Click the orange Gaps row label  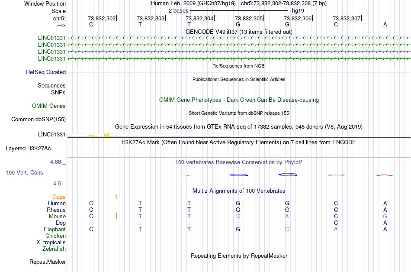59,197
